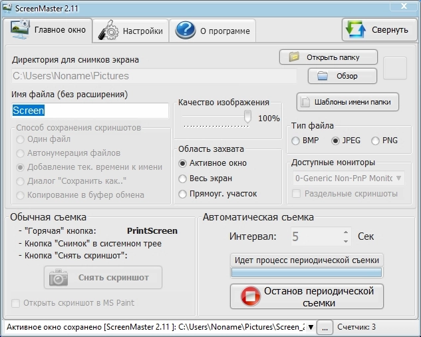Click the PrintScreen hotkey text

click(152, 230)
